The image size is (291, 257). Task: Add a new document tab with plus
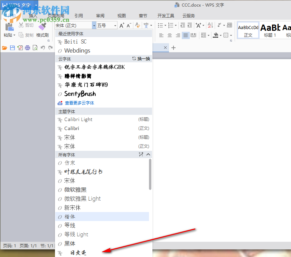click(173, 48)
